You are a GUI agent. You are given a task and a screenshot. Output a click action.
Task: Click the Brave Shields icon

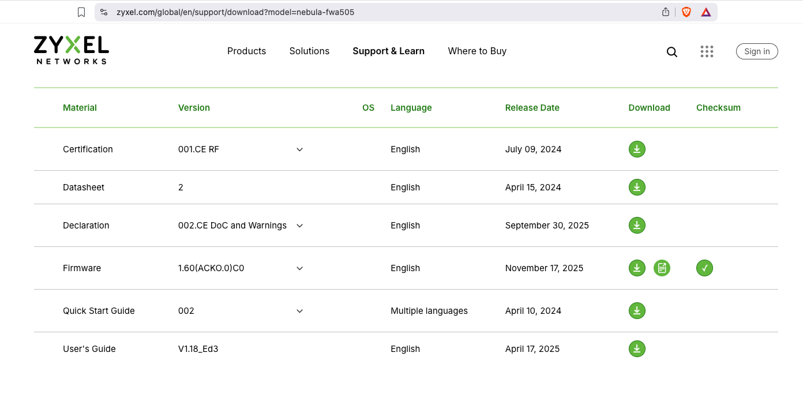686,12
